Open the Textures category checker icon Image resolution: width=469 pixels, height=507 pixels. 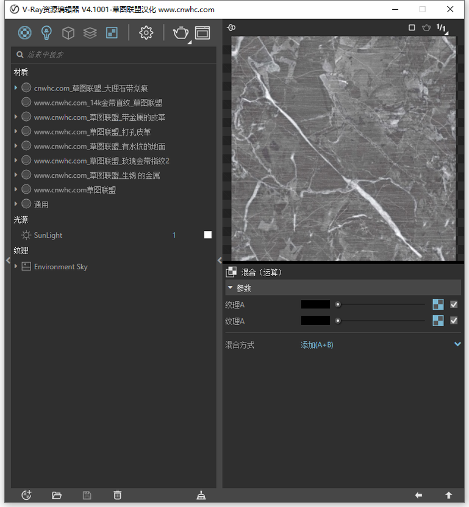(x=112, y=32)
